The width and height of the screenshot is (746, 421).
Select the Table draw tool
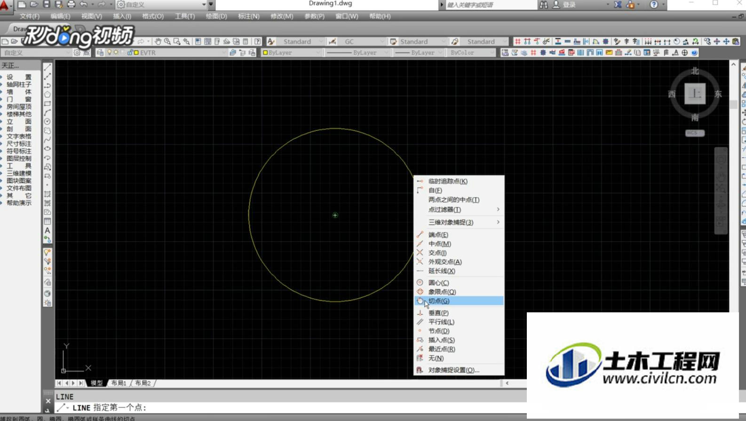pyautogui.click(x=48, y=221)
